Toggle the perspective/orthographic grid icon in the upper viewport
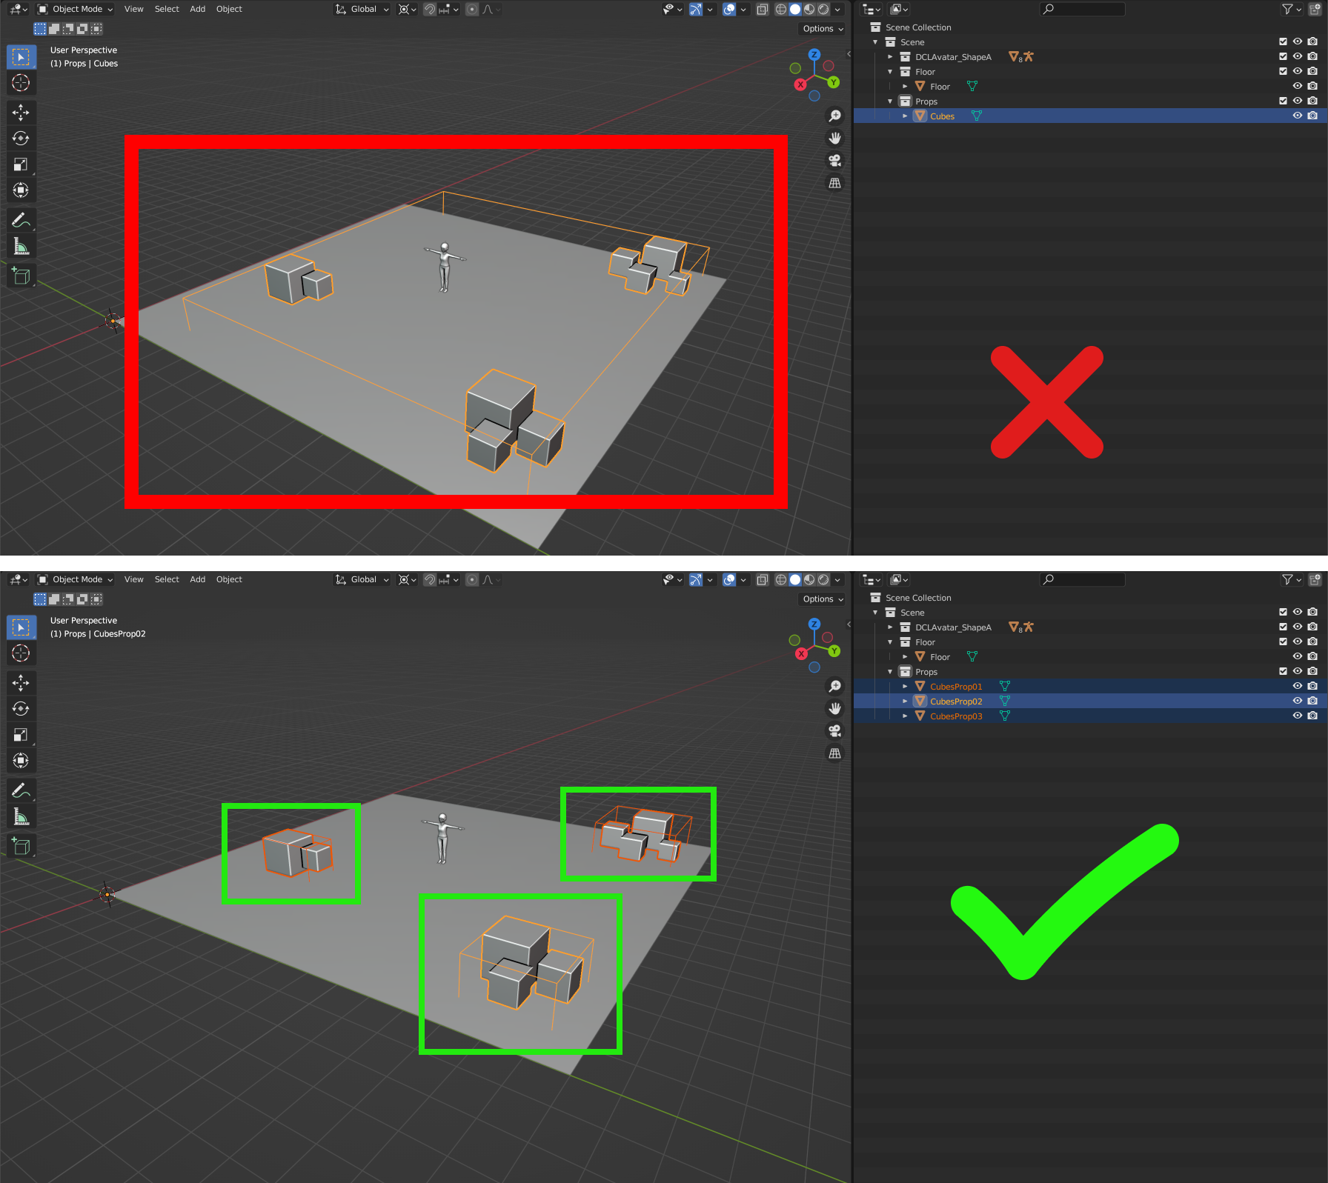 (834, 183)
